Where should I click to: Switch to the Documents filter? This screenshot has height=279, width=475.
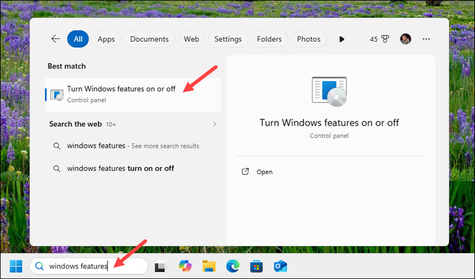(x=149, y=39)
